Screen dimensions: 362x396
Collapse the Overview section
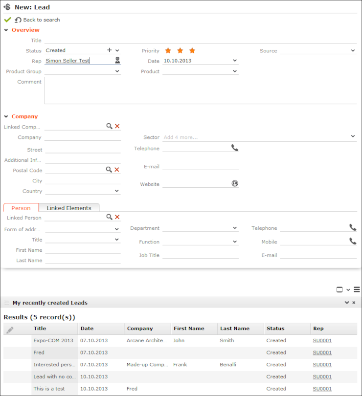click(6, 30)
